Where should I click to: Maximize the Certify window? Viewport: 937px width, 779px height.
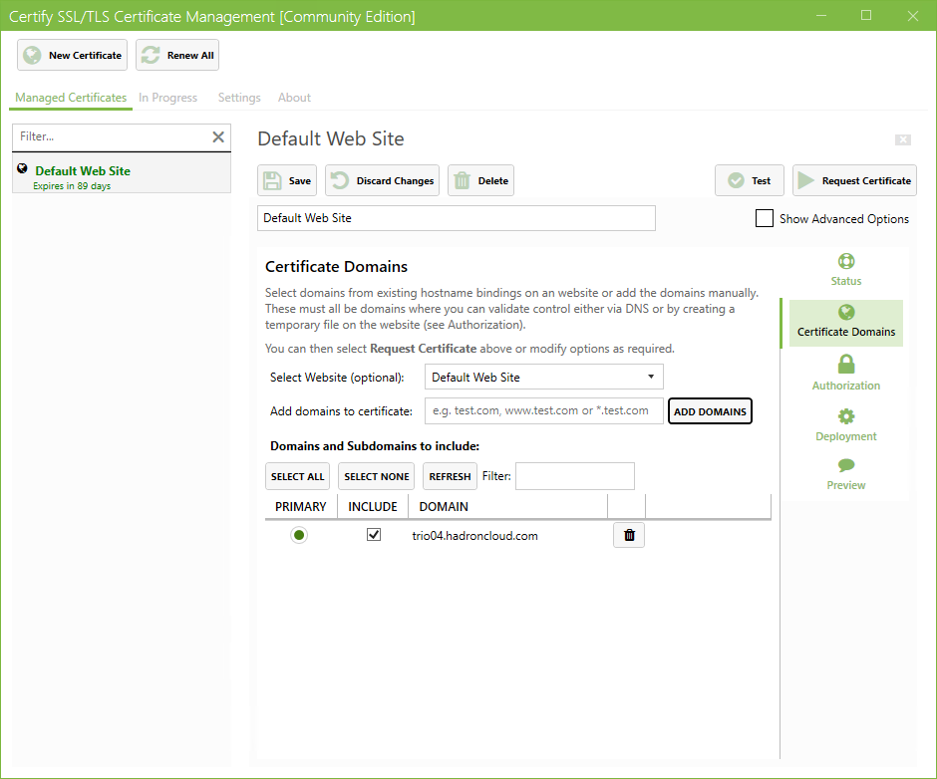coord(866,16)
